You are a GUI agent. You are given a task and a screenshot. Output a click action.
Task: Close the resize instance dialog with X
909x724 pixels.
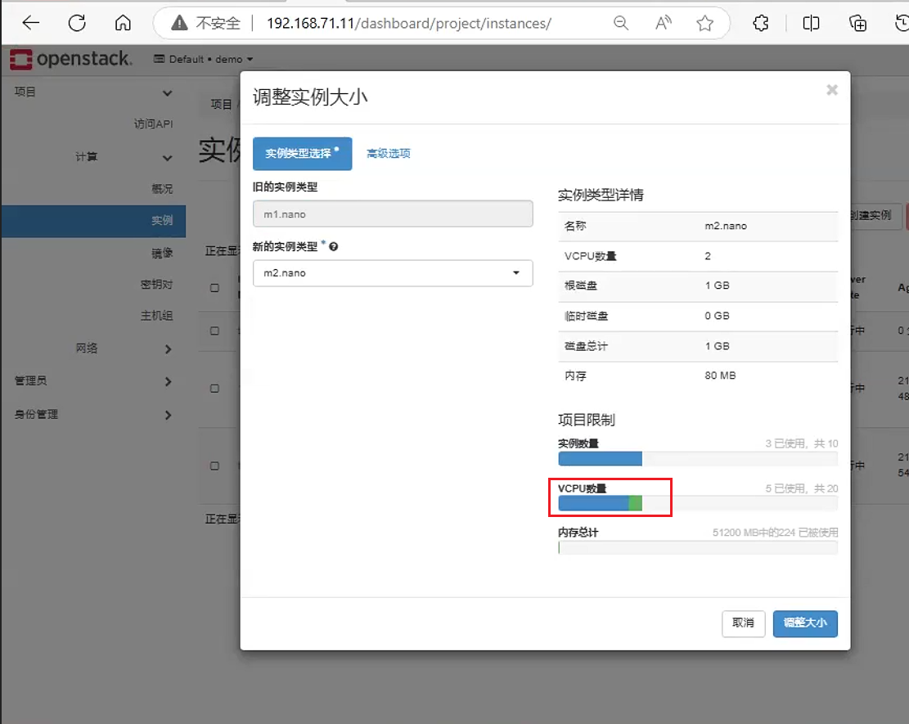click(x=832, y=90)
